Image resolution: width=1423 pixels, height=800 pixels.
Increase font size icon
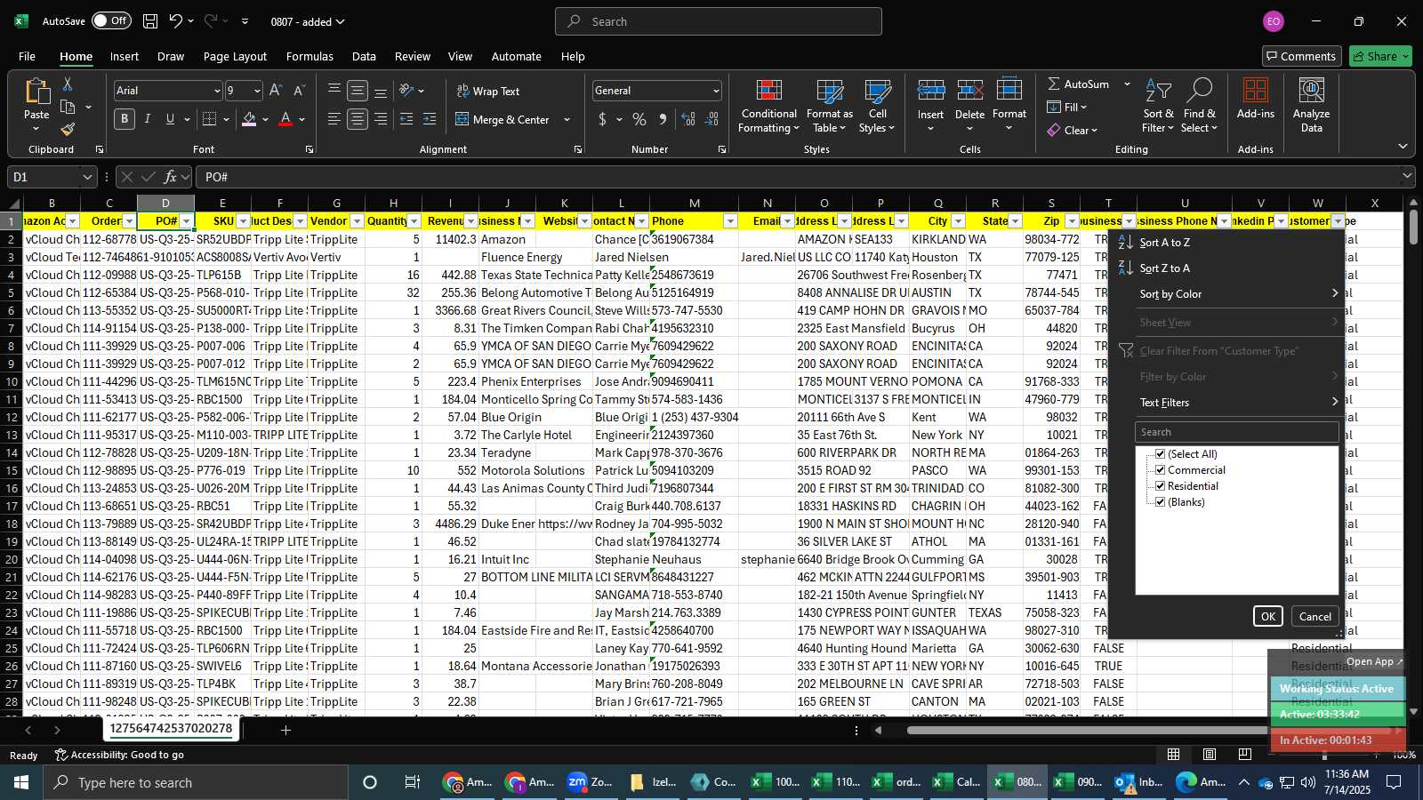point(276,91)
